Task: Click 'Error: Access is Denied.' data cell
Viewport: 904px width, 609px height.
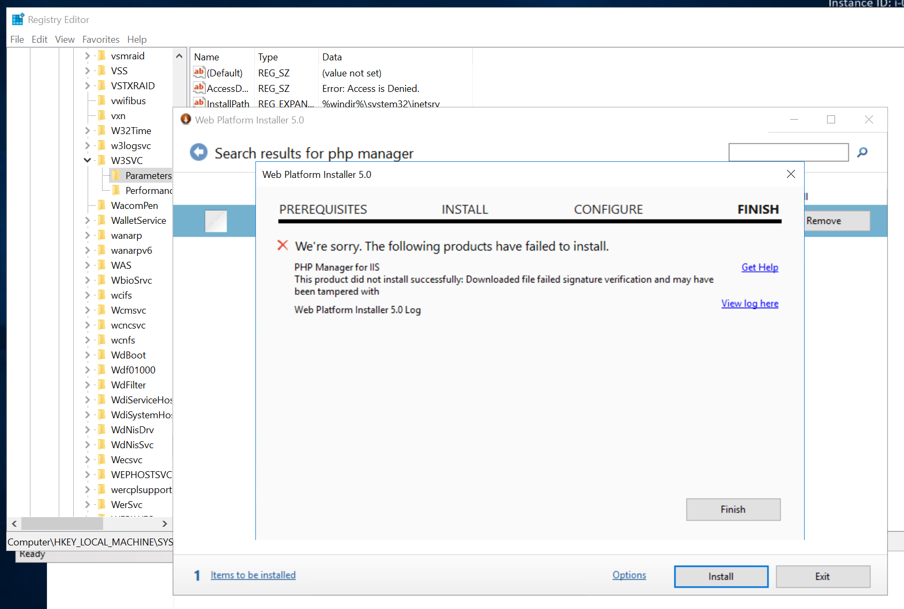Action: coord(371,88)
